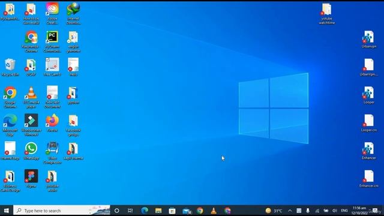Launch Free Cam 8 shortcut
This screenshot has width=384, height=216.
click(x=52, y=67)
